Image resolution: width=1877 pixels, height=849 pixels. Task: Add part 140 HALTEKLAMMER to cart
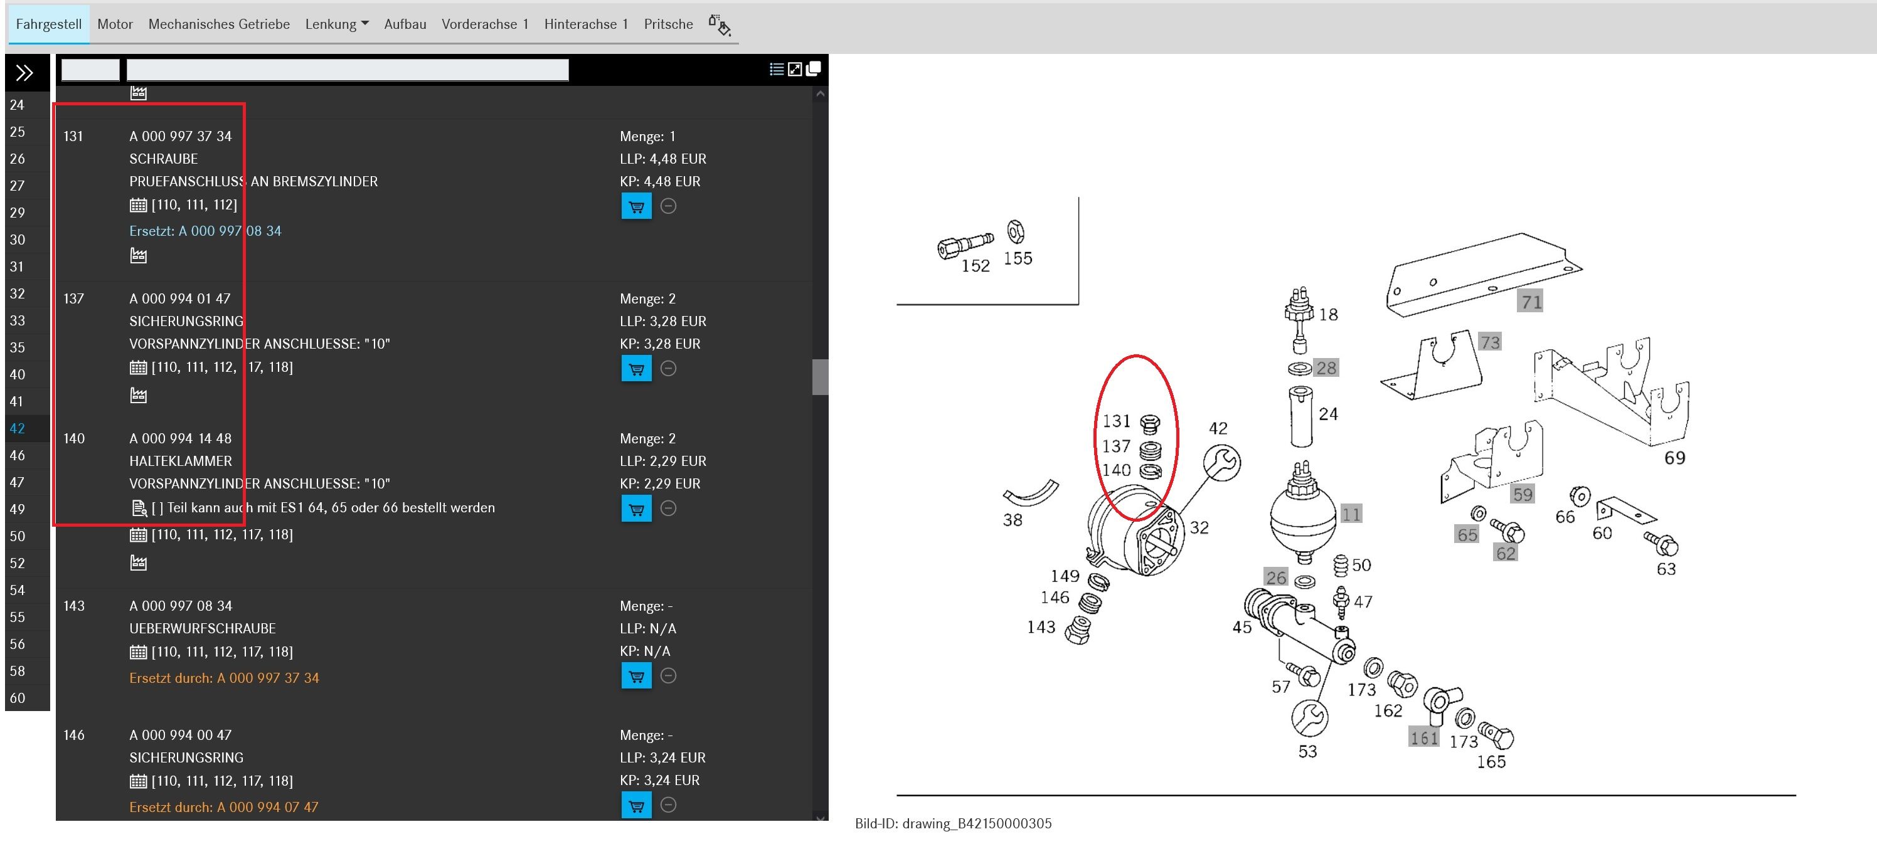pyautogui.click(x=636, y=509)
